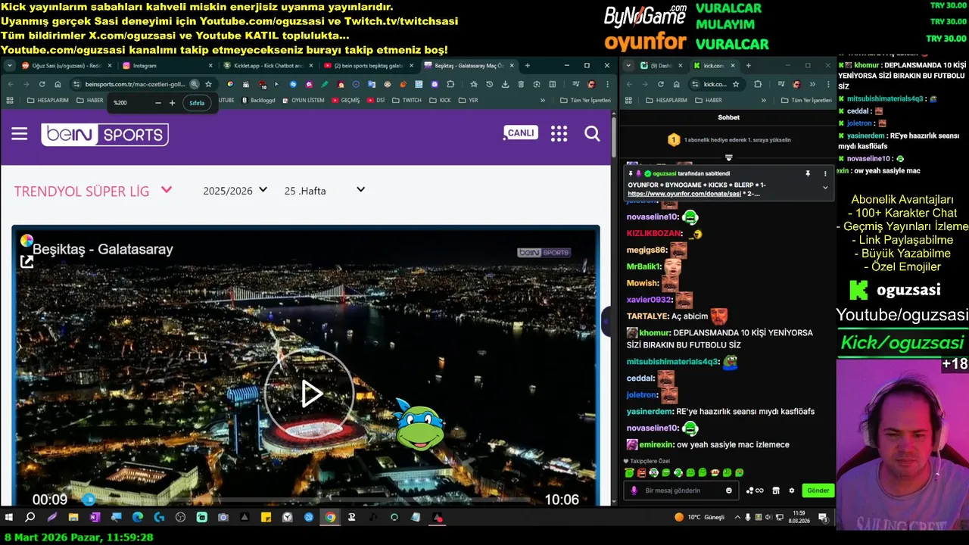Expand the pinned oguzsasi message chevron
Screen dimensions: 969x545
(x=825, y=188)
